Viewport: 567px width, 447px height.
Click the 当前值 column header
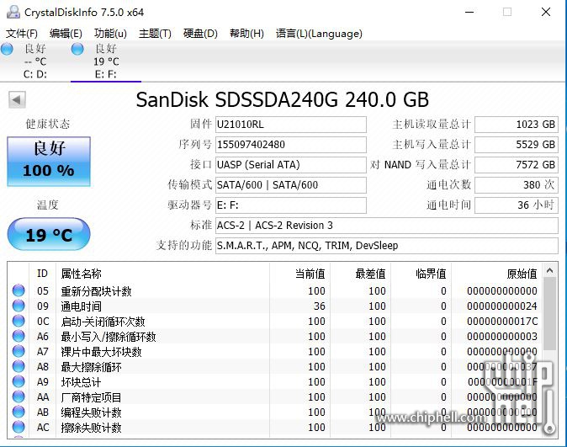pyautogui.click(x=299, y=274)
